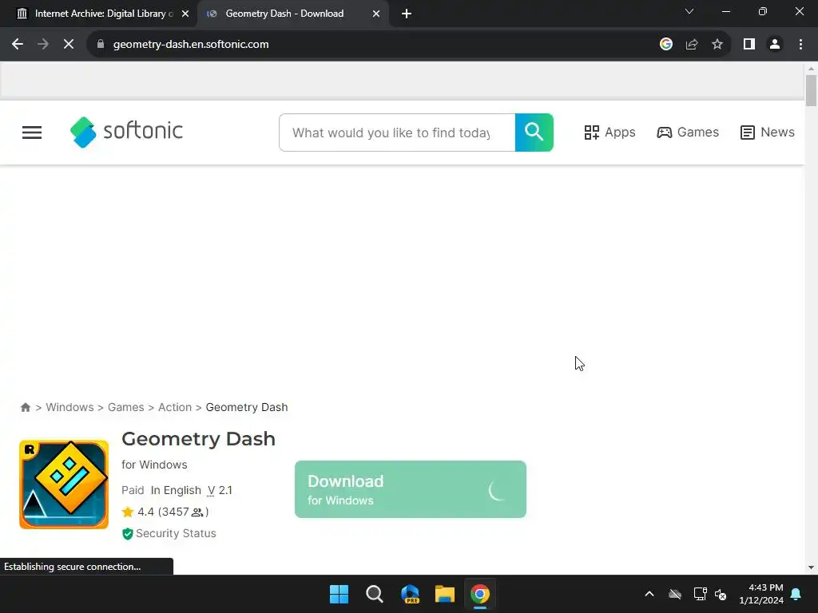Click the scrollbar down arrow
The image size is (818, 613).
pos(811,568)
